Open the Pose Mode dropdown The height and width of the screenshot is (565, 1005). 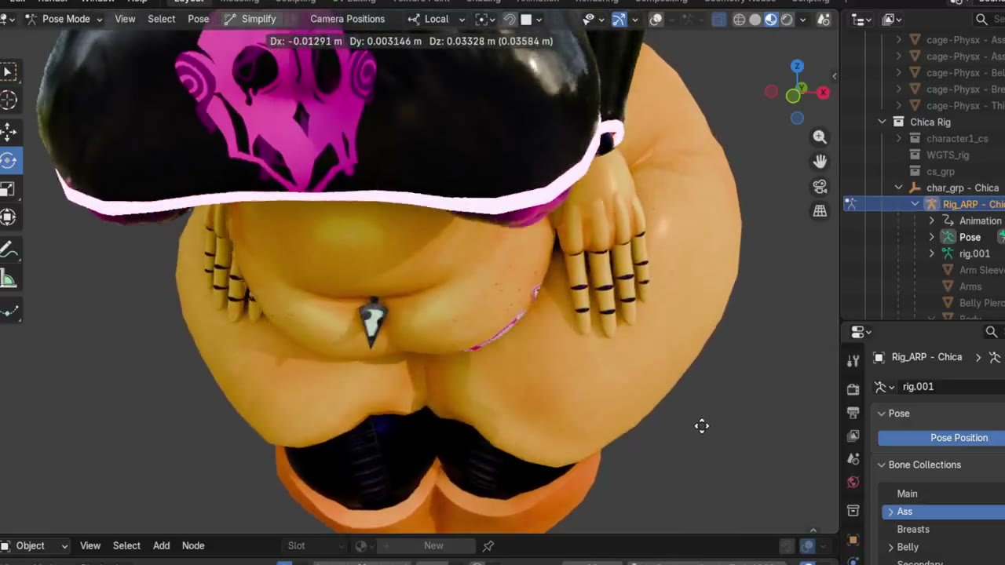(64, 19)
